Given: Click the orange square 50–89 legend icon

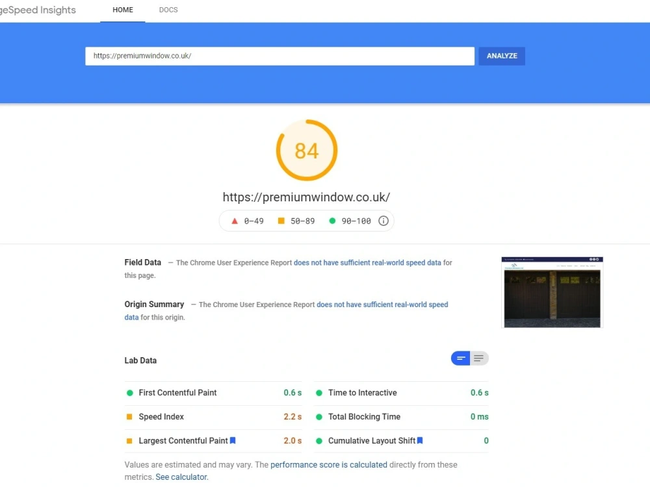Looking at the screenshot, I should (x=281, y=221).
